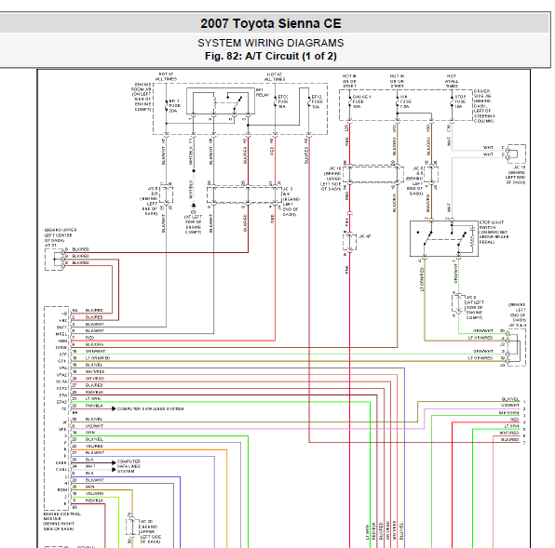555x548 pixels.
Task: Select the ETCS FUSE 10A label
Action: point(283,101)
